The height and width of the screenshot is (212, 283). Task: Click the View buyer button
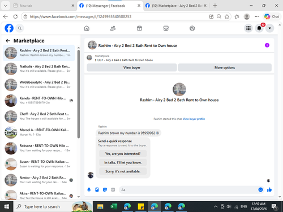(x=132, y=67)
